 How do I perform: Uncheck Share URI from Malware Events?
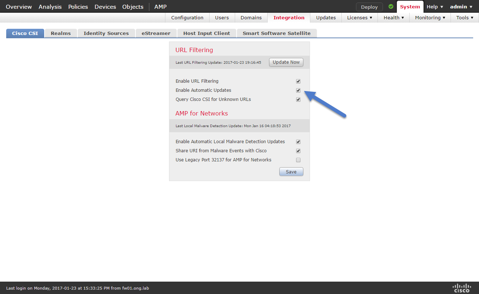point(298,151)
